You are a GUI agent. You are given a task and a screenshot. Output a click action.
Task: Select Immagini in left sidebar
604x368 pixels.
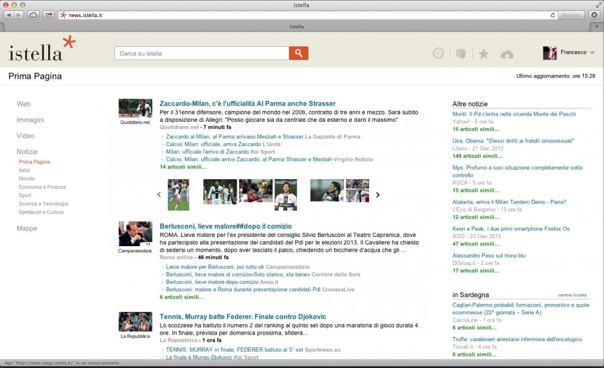[30, 120]
